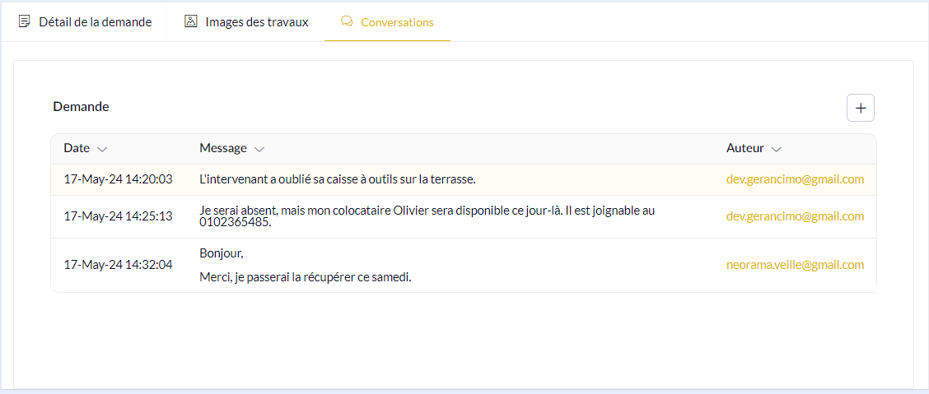
Task: Open the Images des travaux tab
Action: [256, 22]
